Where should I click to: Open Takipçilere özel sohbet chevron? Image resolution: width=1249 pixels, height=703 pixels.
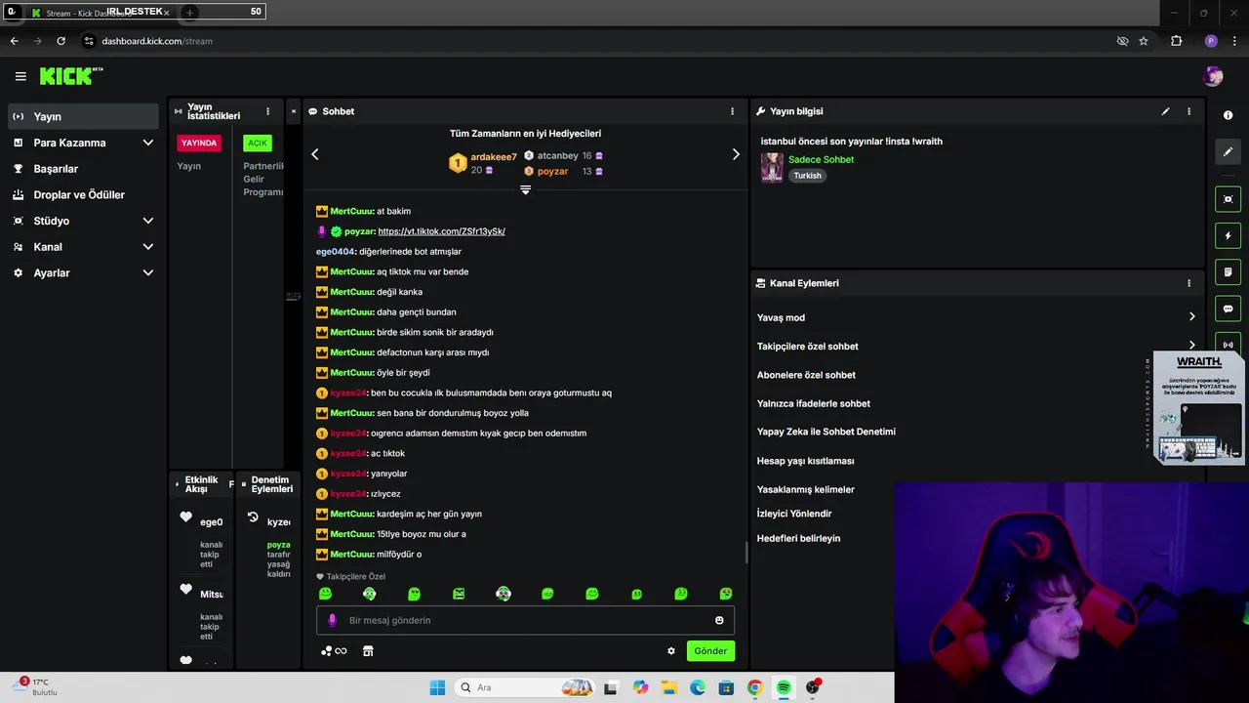(x=1191, y=345)
